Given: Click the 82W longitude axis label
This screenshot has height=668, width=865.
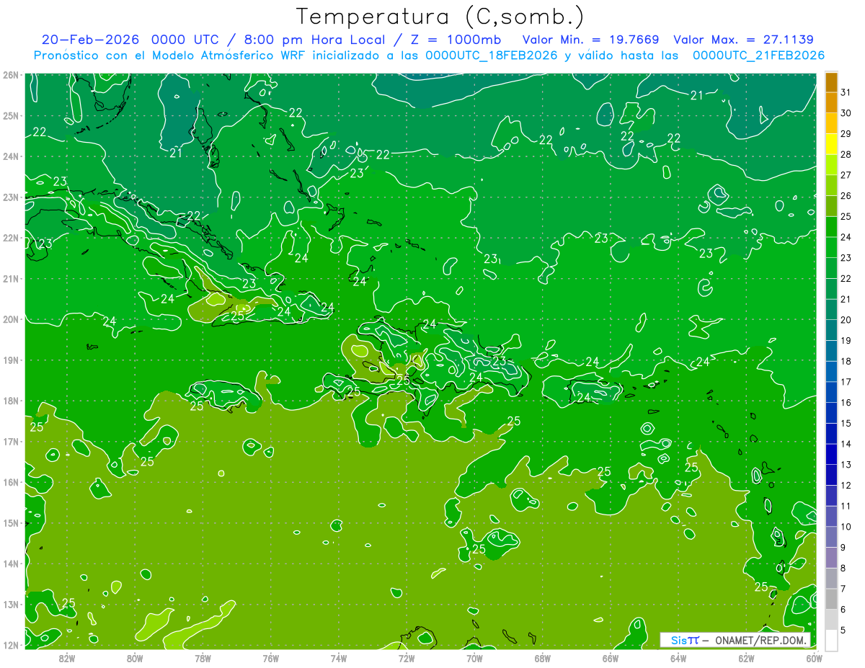Looking at the screenshot, I should point(67,658).
